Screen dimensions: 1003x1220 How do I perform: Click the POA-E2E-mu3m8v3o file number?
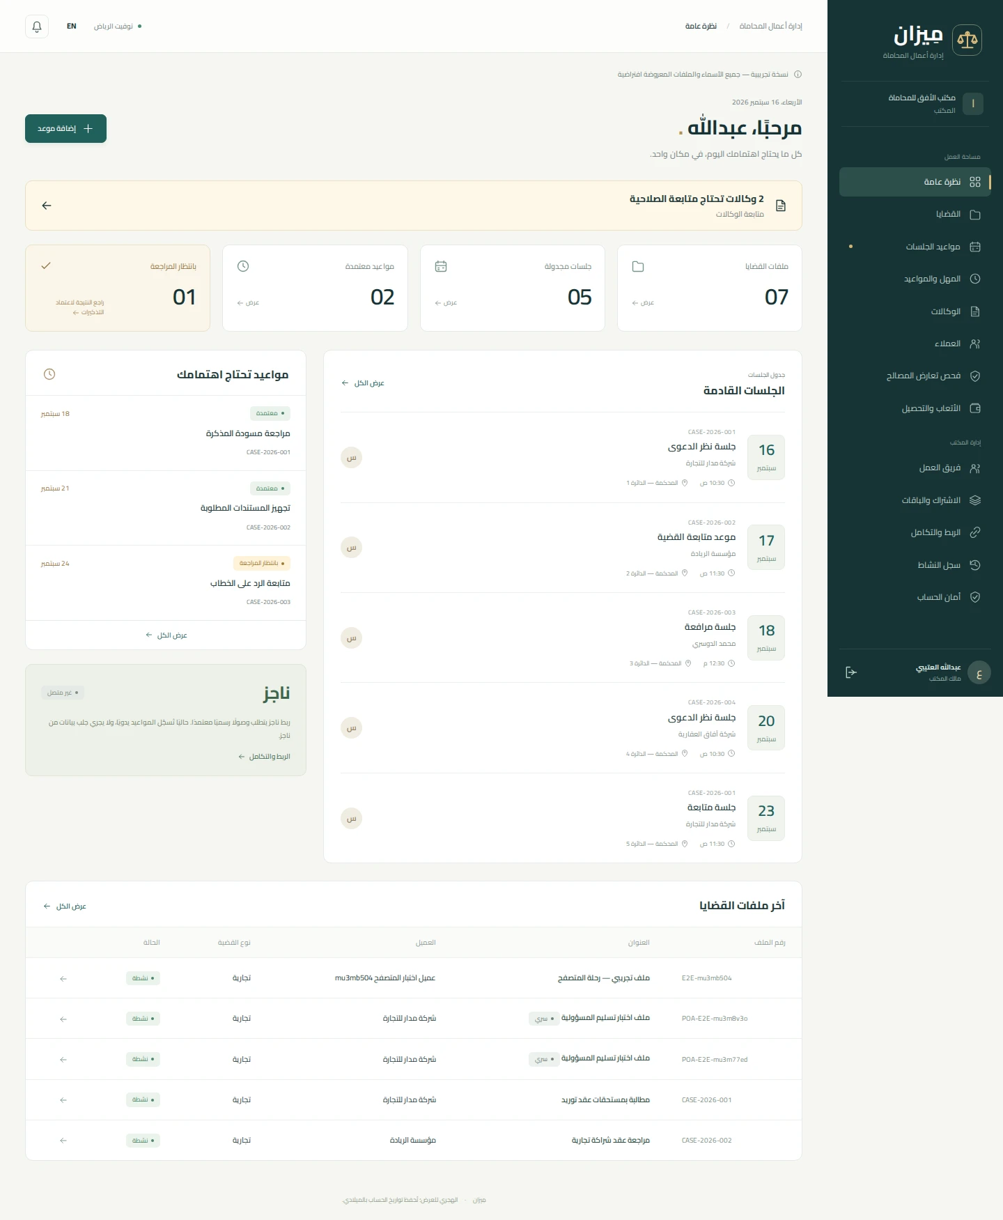point(715,1019)
